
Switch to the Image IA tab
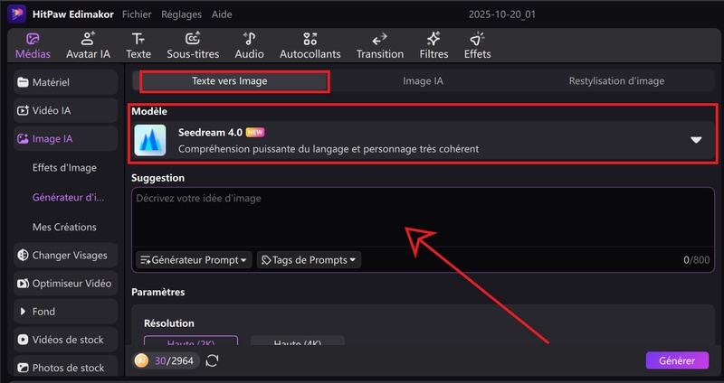coord(423,81)
